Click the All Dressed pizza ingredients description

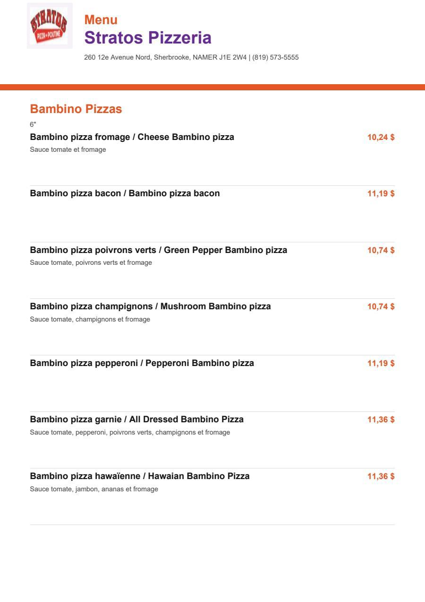click(x=130, y=432)
